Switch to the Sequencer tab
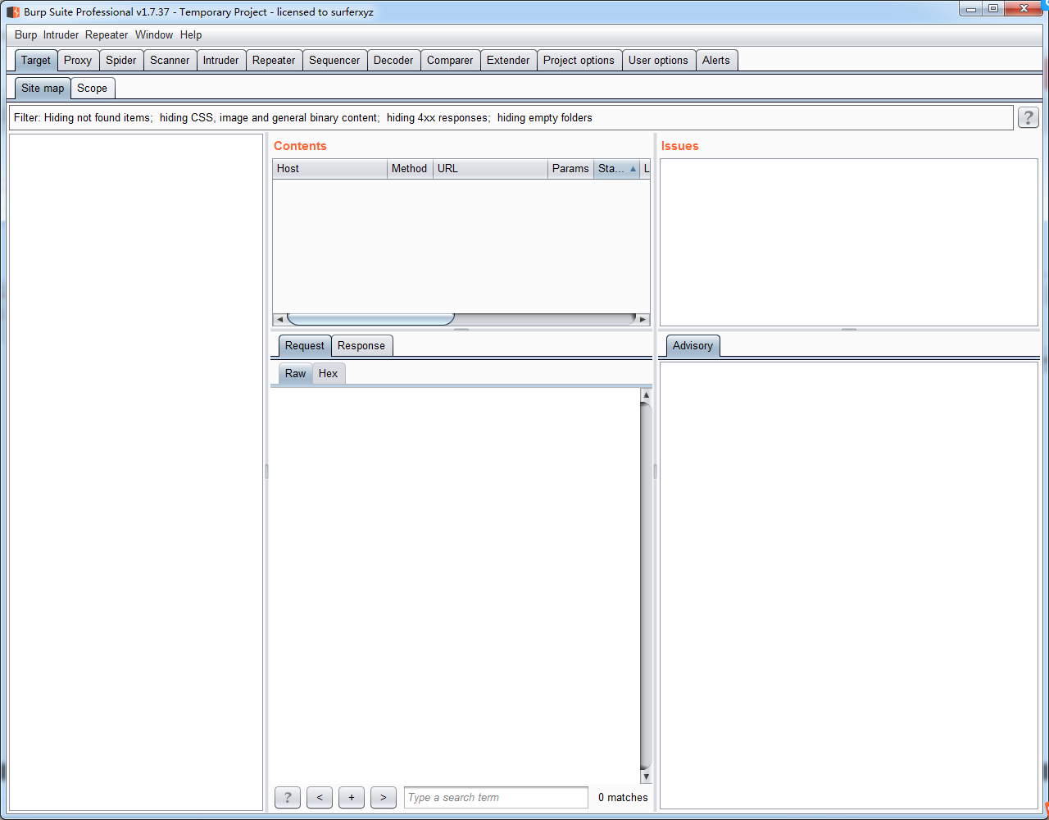1049x820 pixels. 334,61
